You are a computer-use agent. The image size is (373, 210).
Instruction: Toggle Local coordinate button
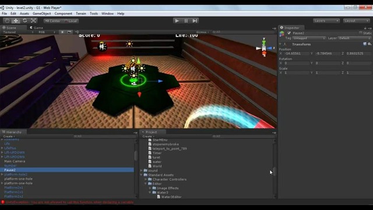(71, 21)
